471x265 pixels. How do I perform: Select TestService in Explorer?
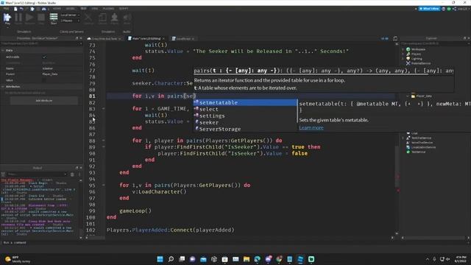[418, 152]
